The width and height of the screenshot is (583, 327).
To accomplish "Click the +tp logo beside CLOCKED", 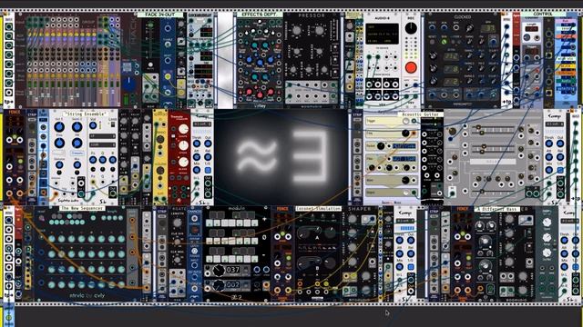I will click(506, 102).
